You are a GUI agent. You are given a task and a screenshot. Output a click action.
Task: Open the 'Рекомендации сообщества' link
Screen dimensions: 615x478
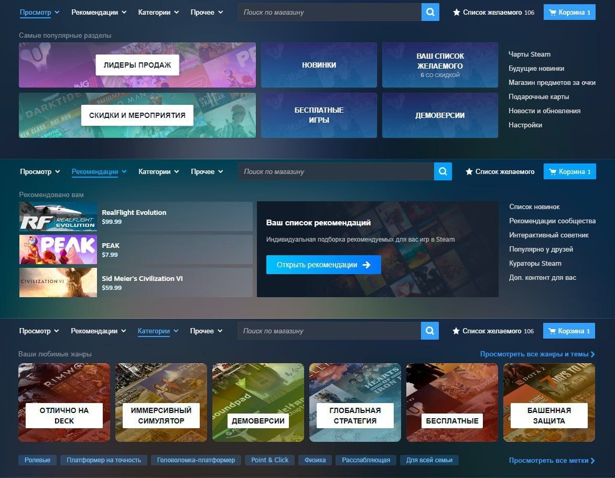[x=552, y=221]
